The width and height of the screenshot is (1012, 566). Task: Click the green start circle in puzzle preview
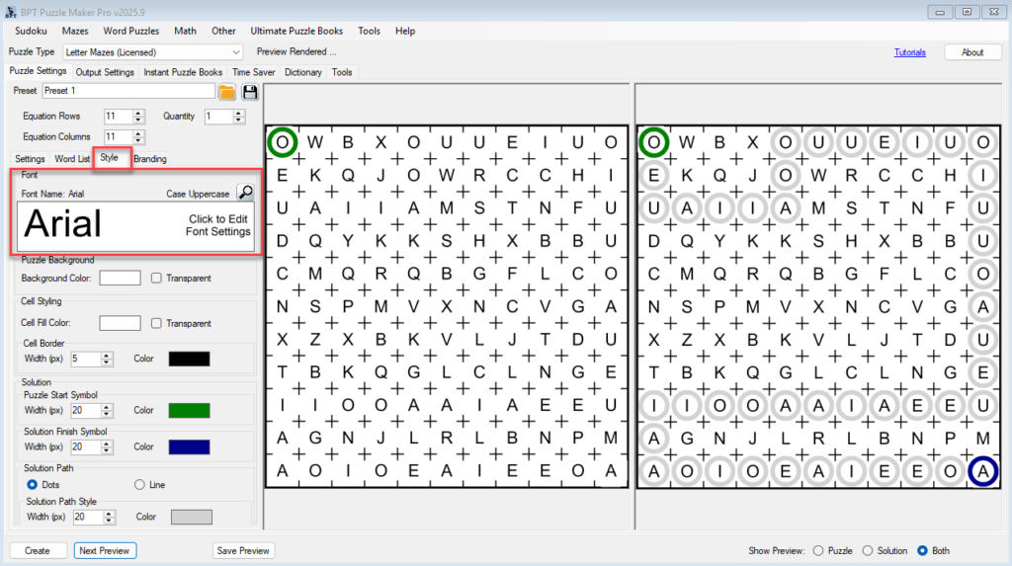pyautogui.click(x=283, y=143)
